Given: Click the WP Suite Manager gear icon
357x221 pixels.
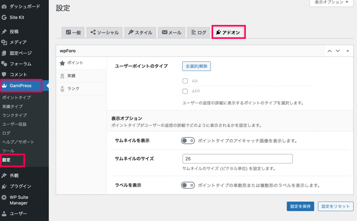Looking at the screenshot, I should (4, 197).
